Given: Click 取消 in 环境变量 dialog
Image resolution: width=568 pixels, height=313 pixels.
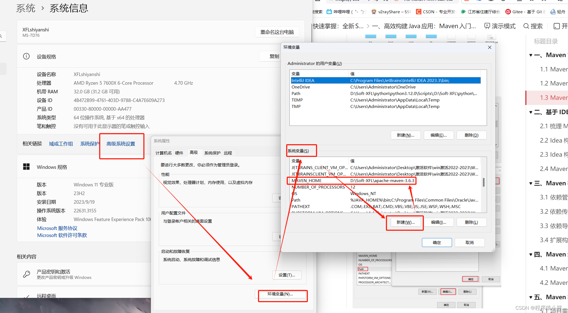Looking at the screenshot, I should [470, 242].
